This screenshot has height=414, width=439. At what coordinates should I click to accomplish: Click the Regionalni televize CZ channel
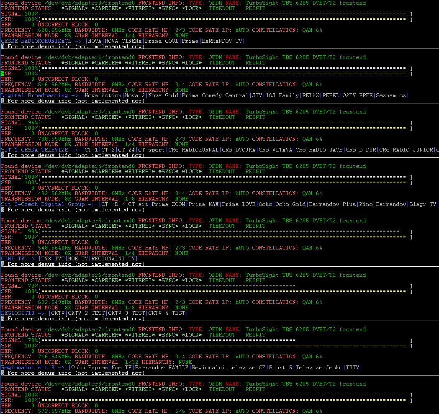pos(229,368)
